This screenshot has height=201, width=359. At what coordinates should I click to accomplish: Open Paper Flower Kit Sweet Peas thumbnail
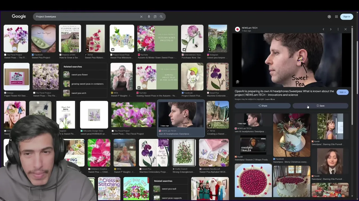(x=17, y=77)
